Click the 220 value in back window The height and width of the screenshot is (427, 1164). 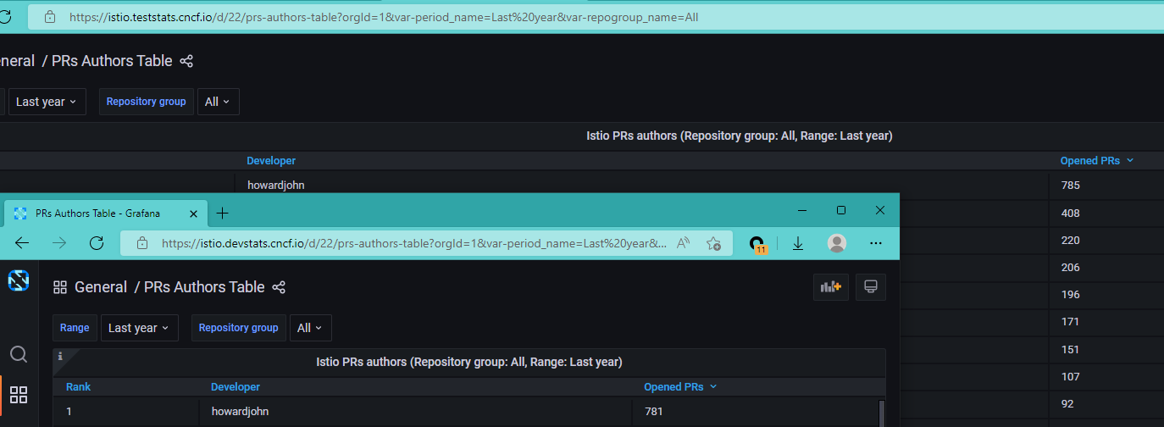click(x=1071, y=241)
